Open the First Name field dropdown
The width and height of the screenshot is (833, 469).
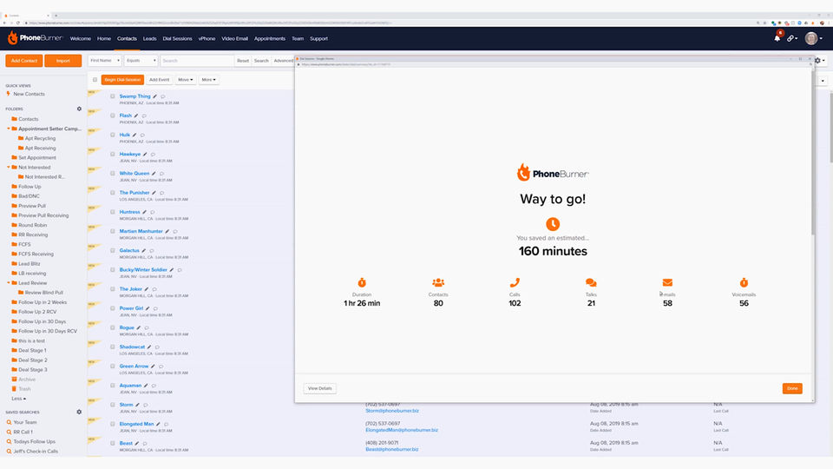pos(105,61)
